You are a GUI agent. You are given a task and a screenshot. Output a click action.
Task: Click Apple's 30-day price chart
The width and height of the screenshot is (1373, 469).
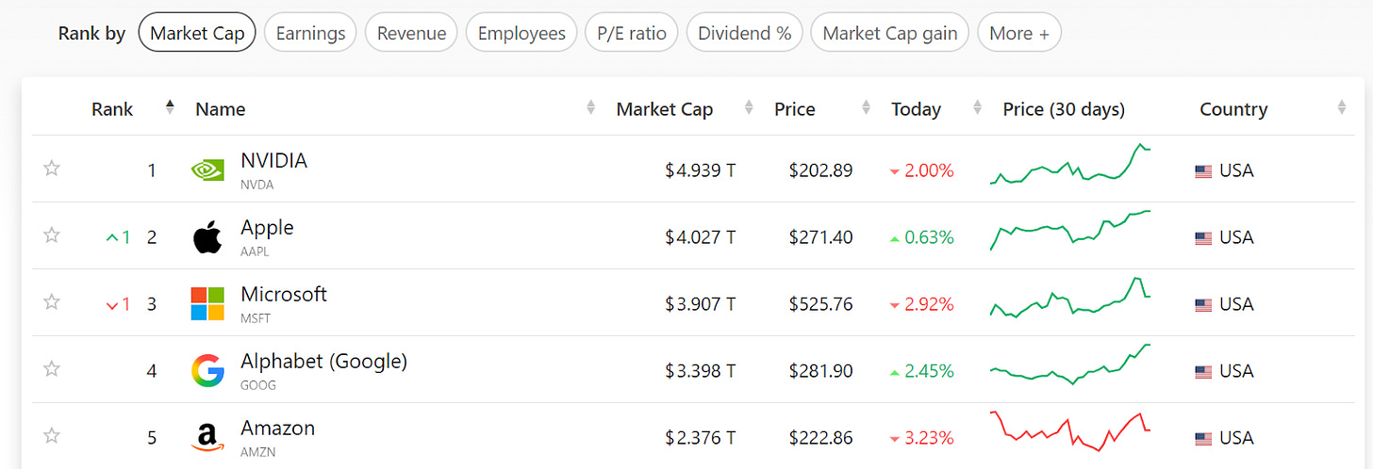click(1069, 231)
